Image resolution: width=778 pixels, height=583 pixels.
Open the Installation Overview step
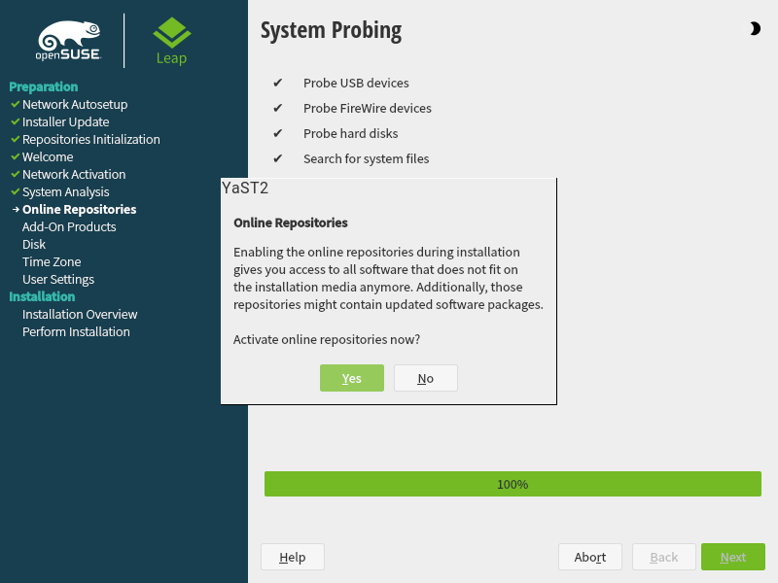[x=80, y=314]
